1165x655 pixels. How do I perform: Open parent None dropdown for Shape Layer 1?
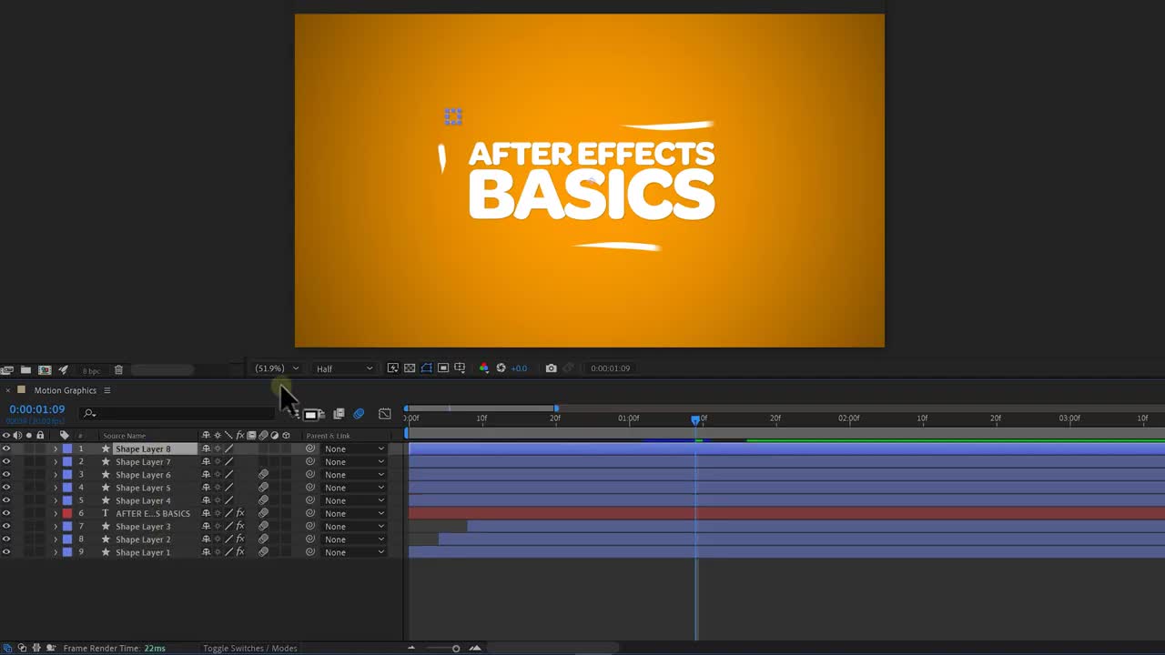click(354, 552)
